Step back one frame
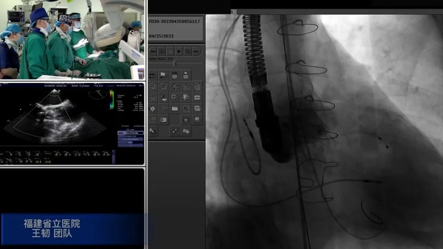Screen dimensions: 443x249 tap(162, 51)
